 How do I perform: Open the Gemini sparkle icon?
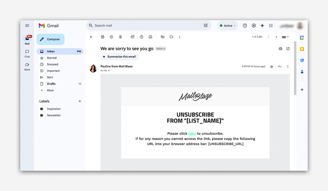tap(262, 26)
